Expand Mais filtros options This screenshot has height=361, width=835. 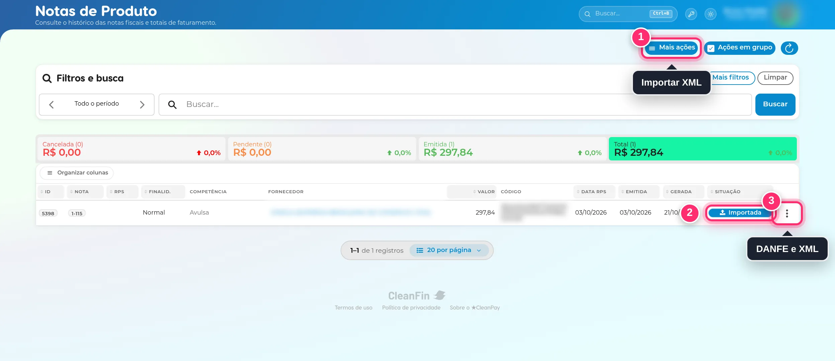click(x=731, y=78)
